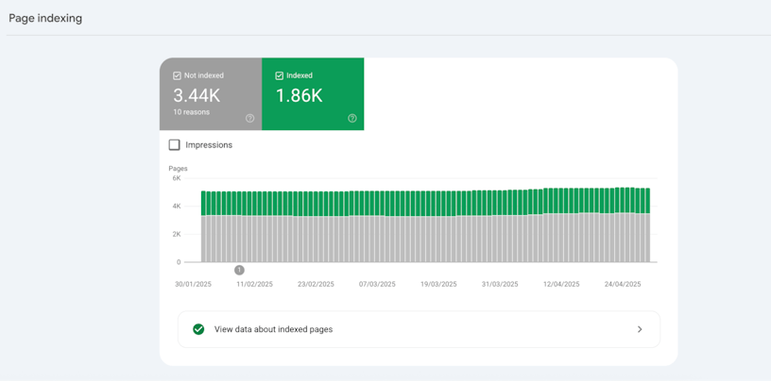Image resolution: width=771 pixels, height=381 pixels.
Task: Click the Impressions label text
Action: 209,145
